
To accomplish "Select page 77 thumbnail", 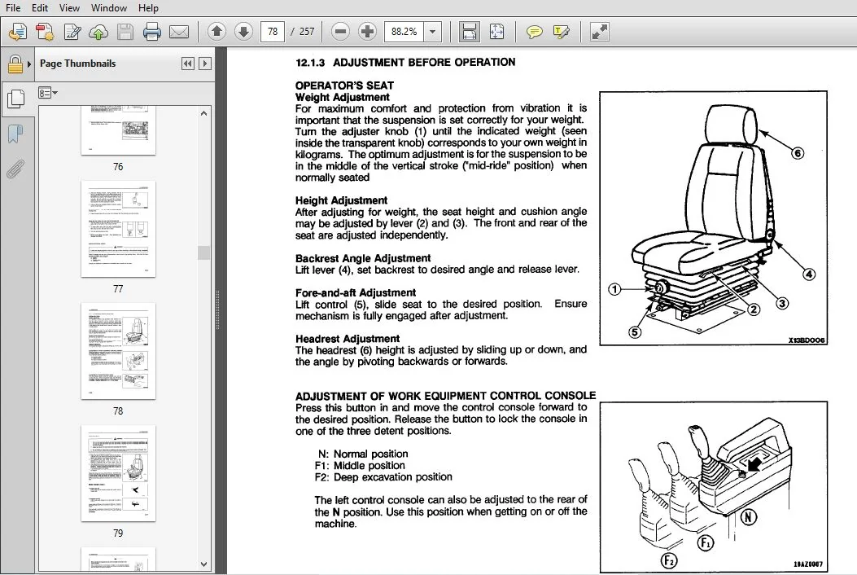I will click(x=118, y=229).
